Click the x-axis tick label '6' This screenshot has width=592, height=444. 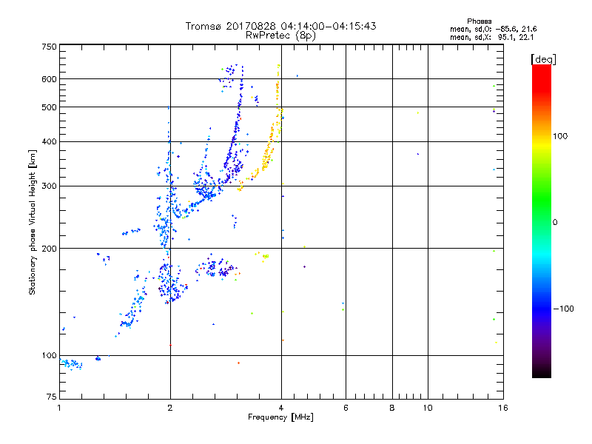tap(346, 408)
